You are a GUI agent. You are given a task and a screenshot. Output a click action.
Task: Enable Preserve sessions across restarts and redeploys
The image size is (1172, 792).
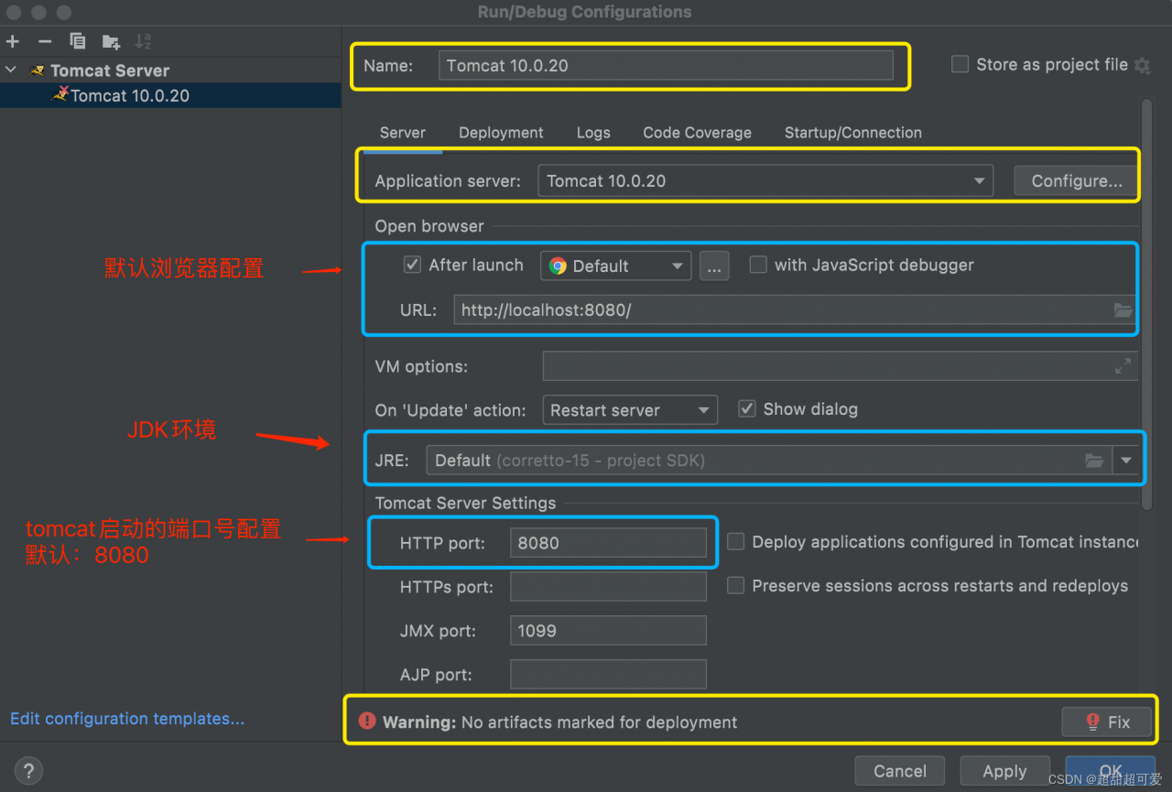click(735, 585)
